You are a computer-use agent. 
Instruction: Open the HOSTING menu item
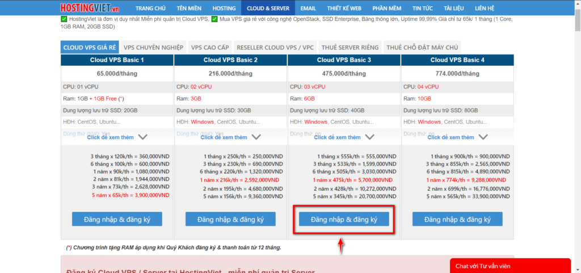point(224,8)
